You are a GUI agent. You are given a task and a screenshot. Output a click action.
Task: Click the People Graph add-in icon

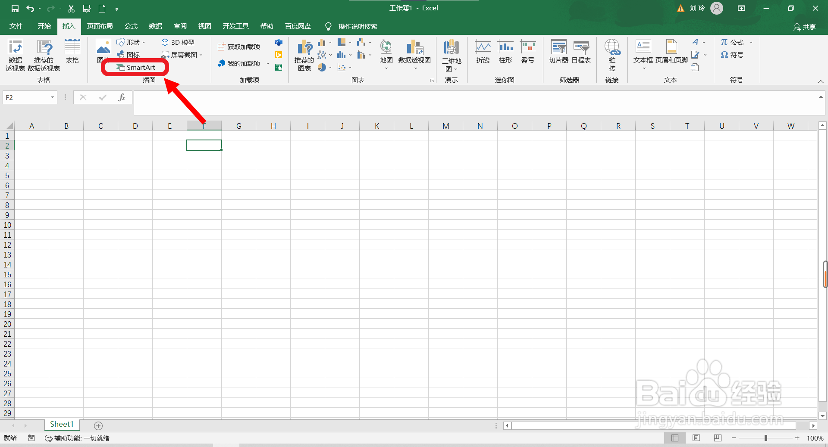(279, 67)
